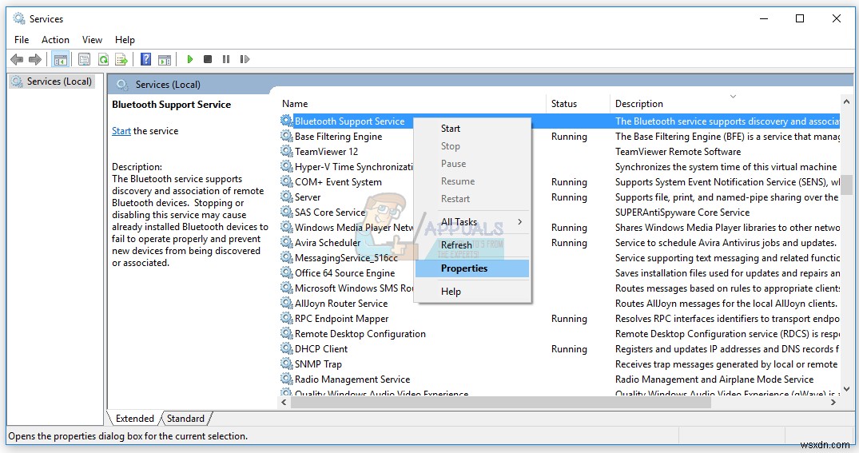Viewport: 859px width, 453px height.
Task: Click the Running status of RPC Endpoint Mapper
Action: point(569,318)
